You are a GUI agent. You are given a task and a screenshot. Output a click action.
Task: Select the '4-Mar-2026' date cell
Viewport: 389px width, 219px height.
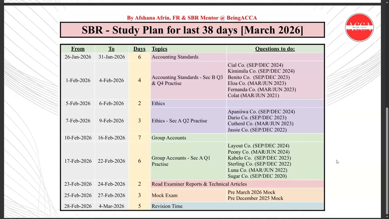click(112, 206)
